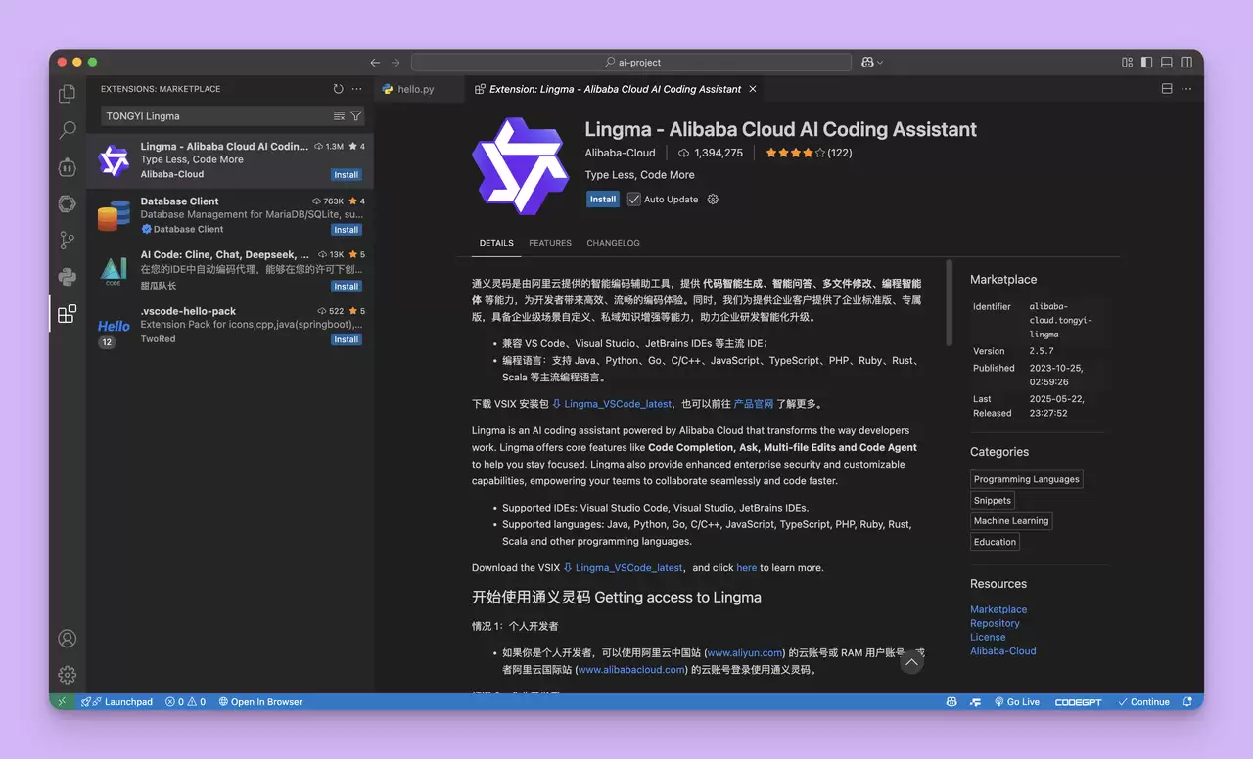Select the Machine Learning category tag
The height and width of the screenshot is (759, 1253).
click(x=1011, y=521)
